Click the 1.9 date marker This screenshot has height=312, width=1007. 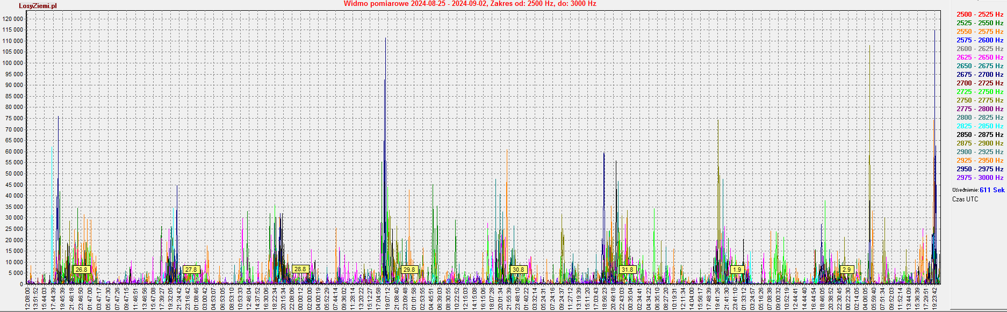click(737, 270)
